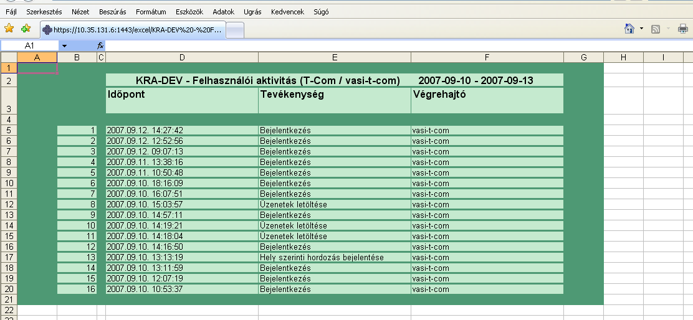Open the Adatok menu
The width and height of the screenshot is (693, 320).
(x=224, y=12)
